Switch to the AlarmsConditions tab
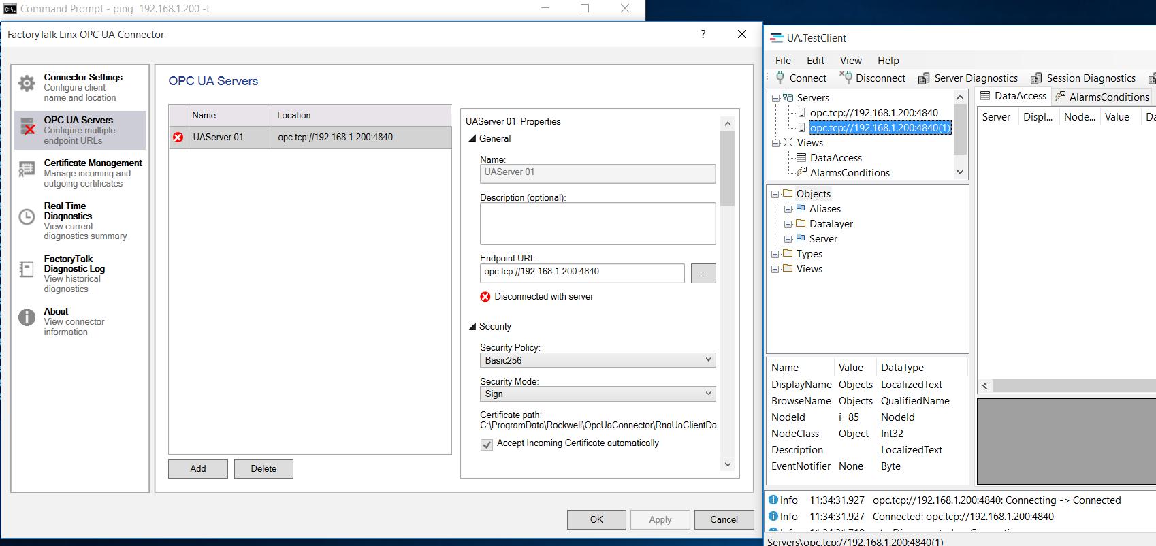Image resolution: width=1156 pixels, height=546 pixels. 1102,97
